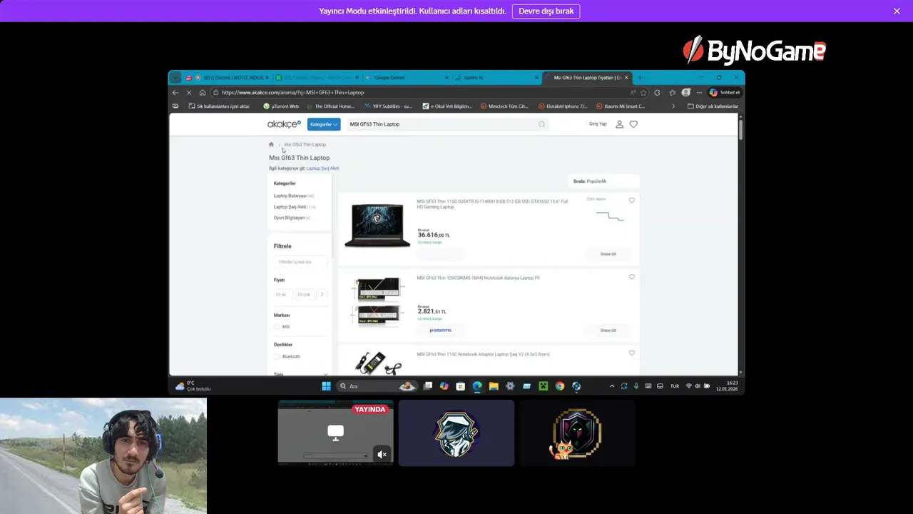The image size is (913, 514).
Task: Open the MSI GF63 Thin gaming laptop image
Action: (377, 226)
